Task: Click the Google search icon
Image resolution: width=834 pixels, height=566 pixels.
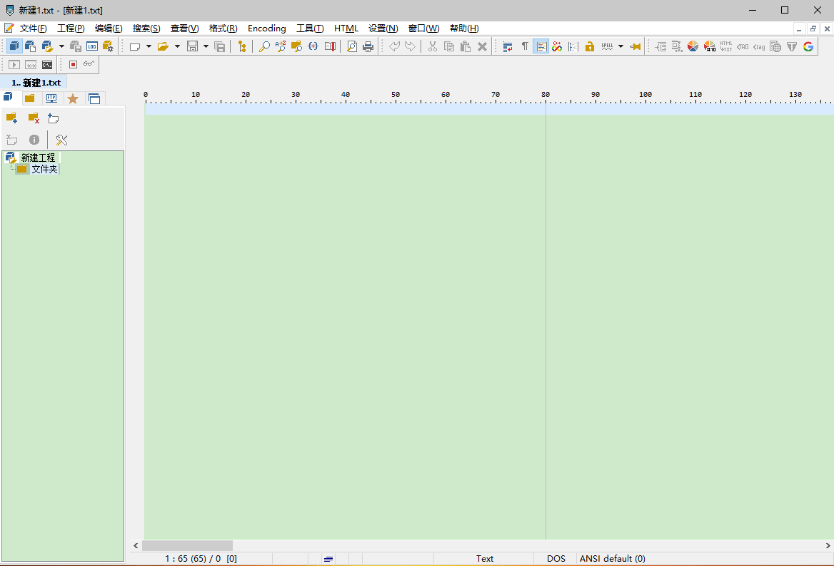Action: click(808, 47)
